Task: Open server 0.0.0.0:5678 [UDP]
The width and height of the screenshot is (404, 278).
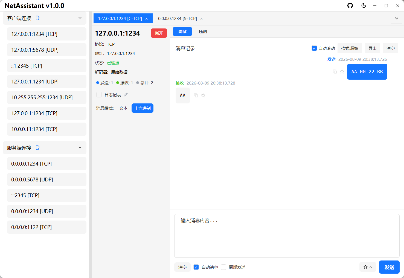Action: tap(47, 179)
